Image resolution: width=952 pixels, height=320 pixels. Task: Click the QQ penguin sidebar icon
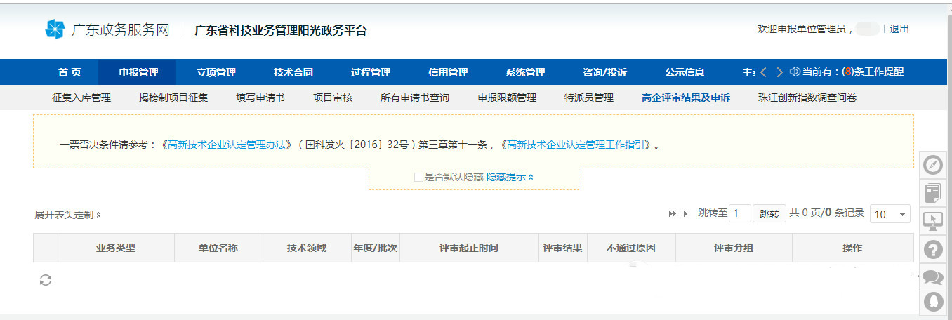point(933,302)
